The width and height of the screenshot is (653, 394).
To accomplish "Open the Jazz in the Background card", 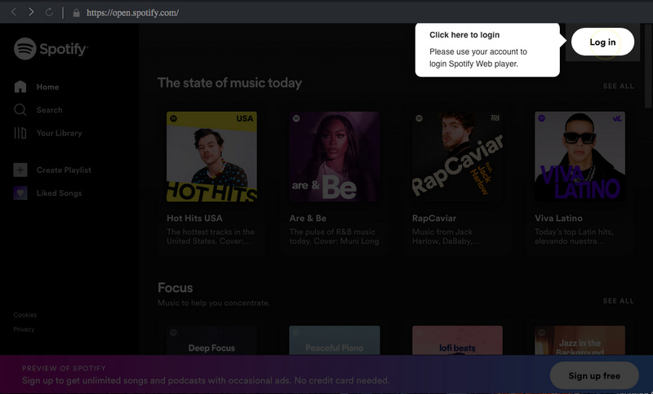I will 580,340.
